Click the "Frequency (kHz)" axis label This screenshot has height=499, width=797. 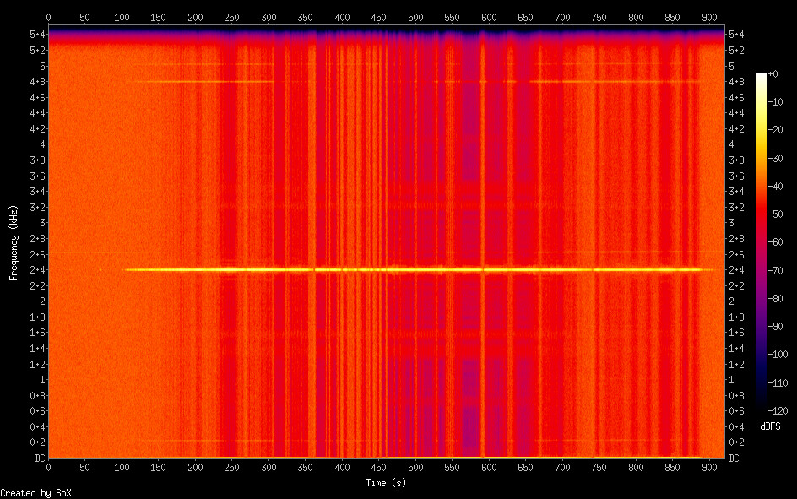pyautogui.click(x=14, y=242)
